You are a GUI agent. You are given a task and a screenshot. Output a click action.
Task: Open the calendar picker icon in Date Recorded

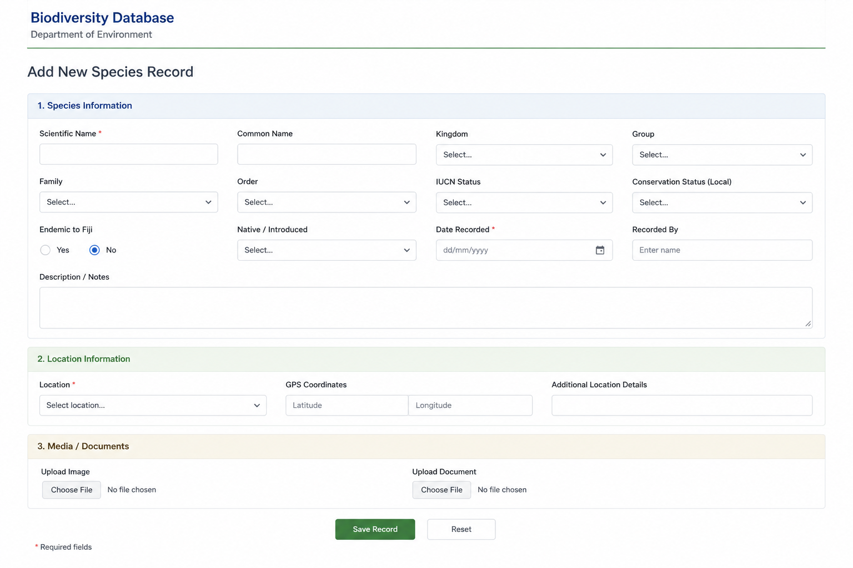600,250
